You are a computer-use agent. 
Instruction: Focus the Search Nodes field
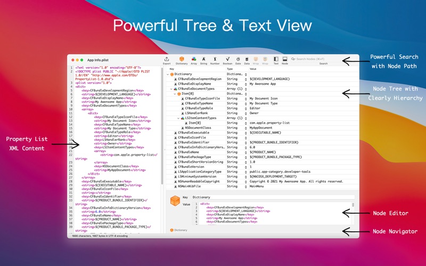tap(323, 59)
